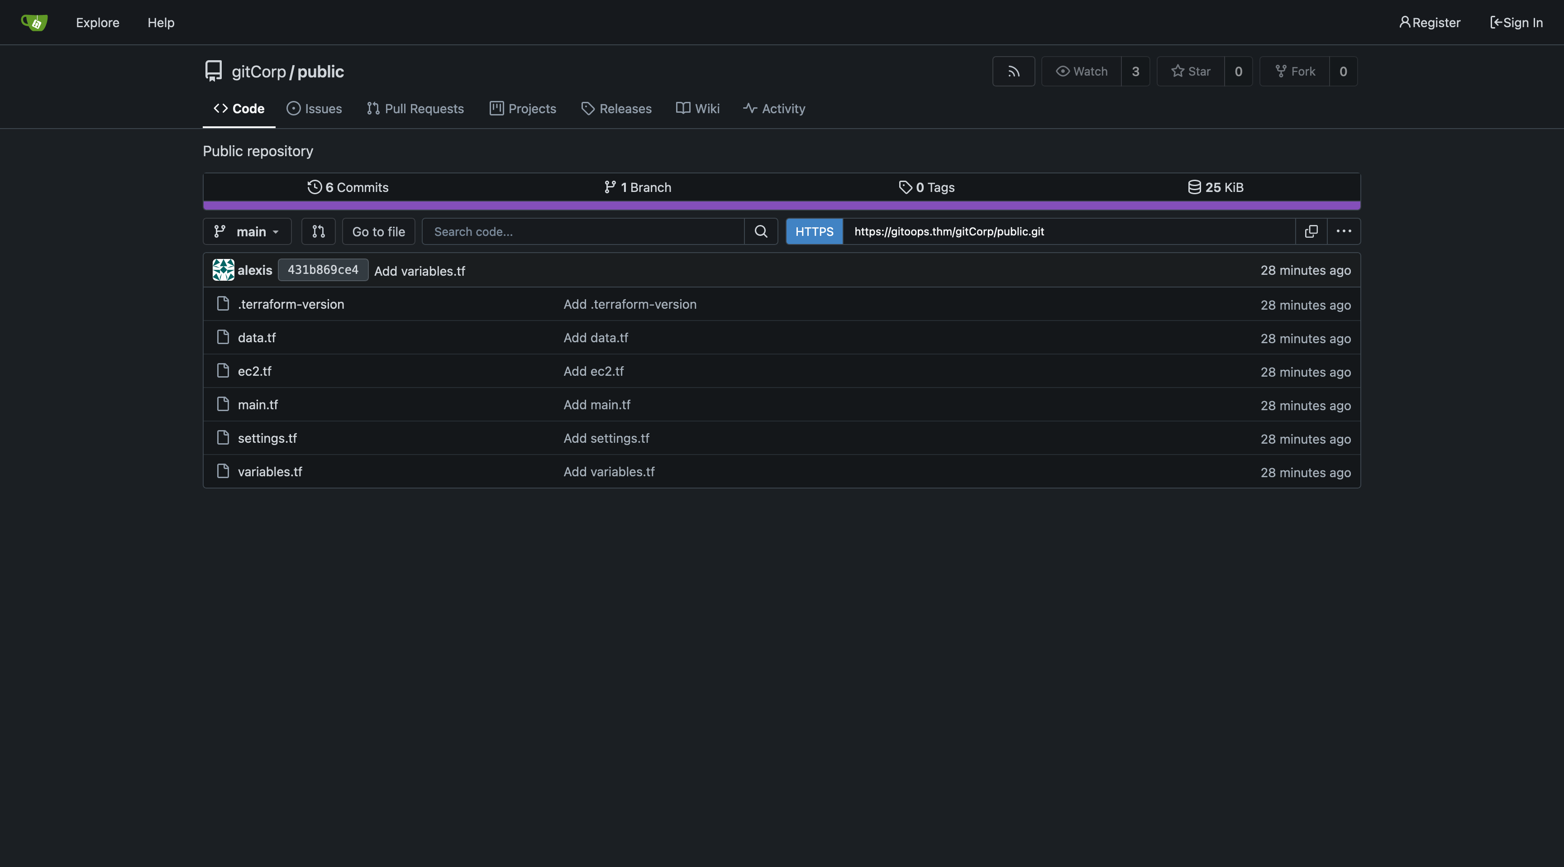Screen dimensions: 1564x867
Task: Click '28 minutes ago' in ec2.tf row
Action: point(1305,372)
